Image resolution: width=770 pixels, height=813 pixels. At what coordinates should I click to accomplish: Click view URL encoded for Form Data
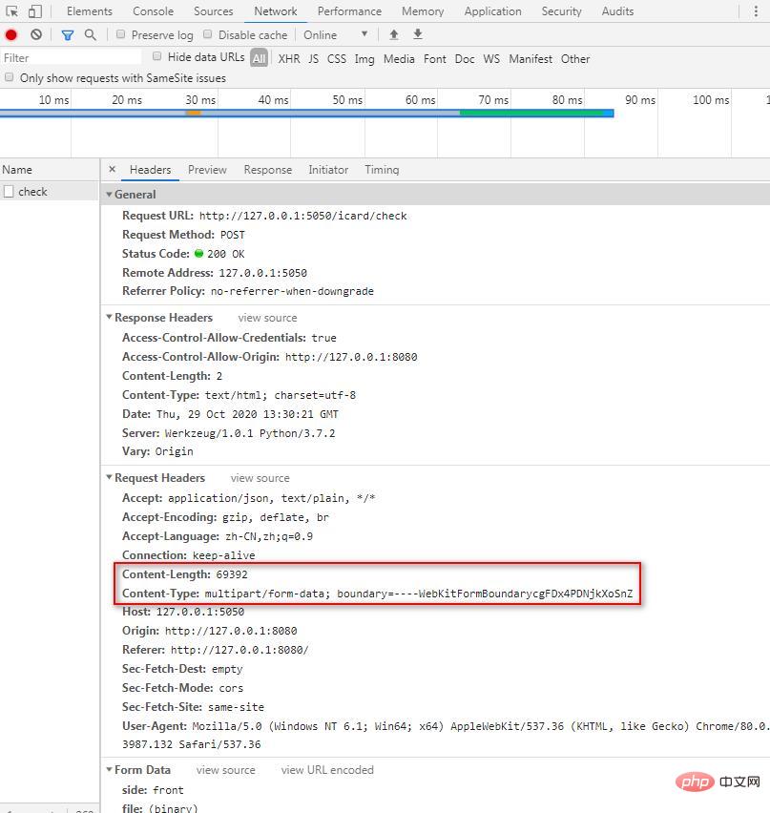click(327, 770)
